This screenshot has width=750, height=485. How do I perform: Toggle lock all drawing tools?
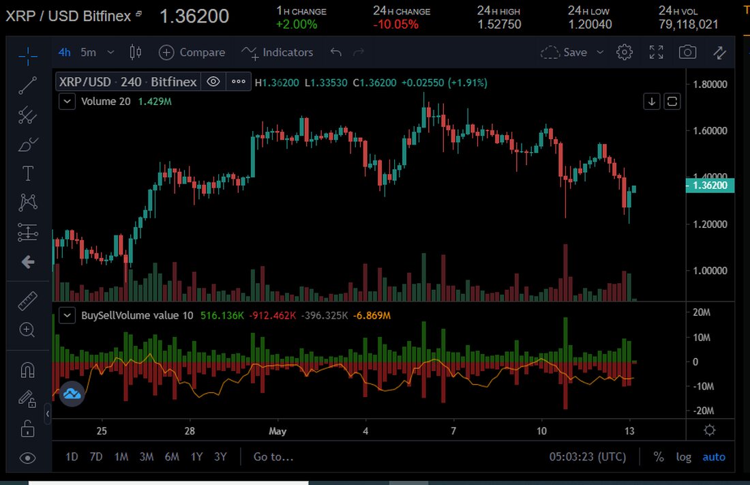point(28,428)
